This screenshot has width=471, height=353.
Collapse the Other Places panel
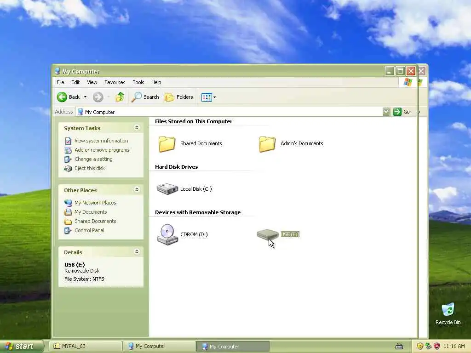pos(137,190)
